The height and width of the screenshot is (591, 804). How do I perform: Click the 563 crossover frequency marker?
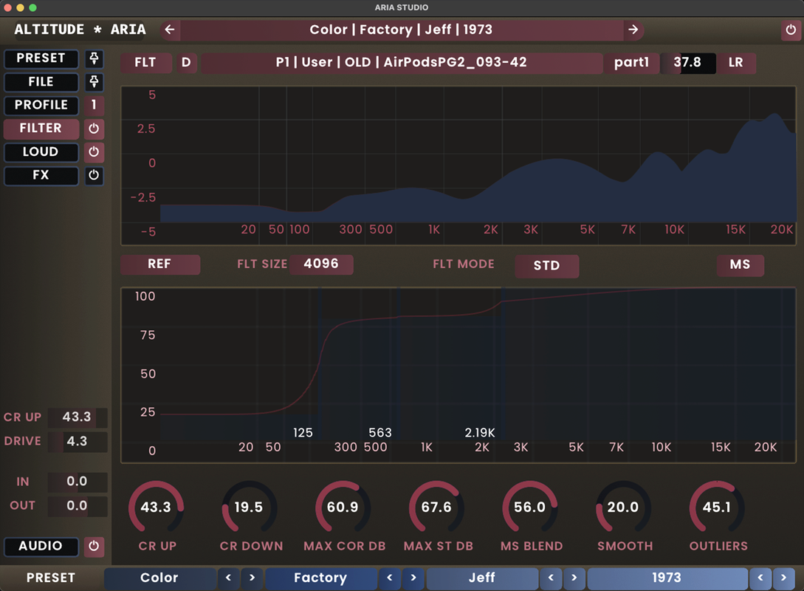(380, 433)
